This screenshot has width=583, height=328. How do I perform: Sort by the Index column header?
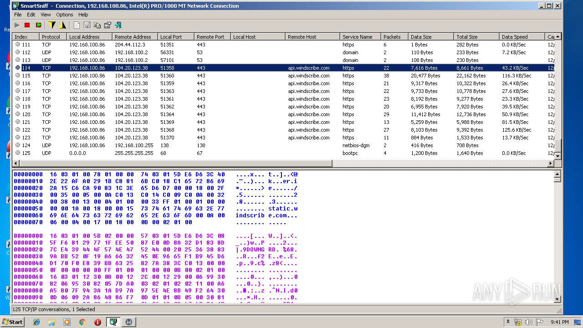(26, 37)
